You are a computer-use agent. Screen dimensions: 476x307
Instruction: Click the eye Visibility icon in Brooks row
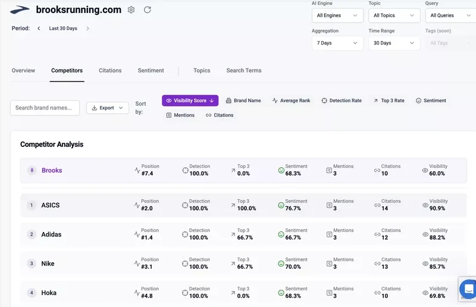point(425,170)
